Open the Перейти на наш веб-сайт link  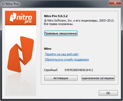point(62,54)
